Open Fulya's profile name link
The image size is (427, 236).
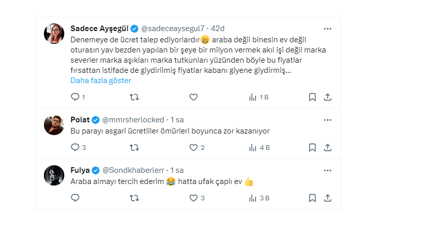coord(80,170)
